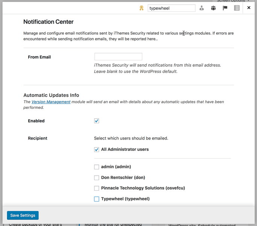
Task: Open the Version Management link
Action: (x=51, y=102)
